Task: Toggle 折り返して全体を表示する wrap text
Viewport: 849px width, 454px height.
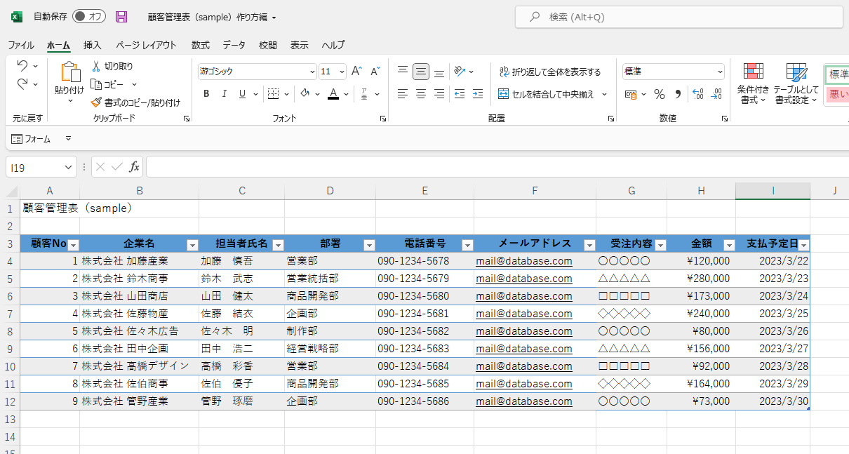Action: tap(550, 72)
